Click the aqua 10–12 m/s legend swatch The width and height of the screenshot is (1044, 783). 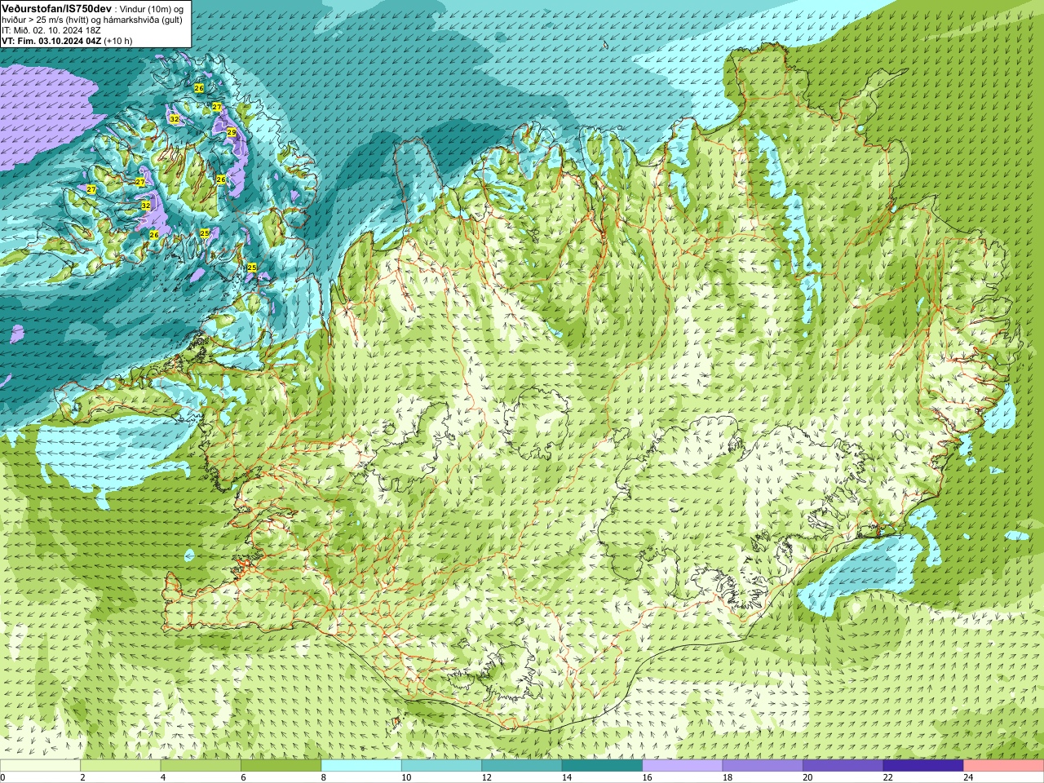(x=441, y=766)
